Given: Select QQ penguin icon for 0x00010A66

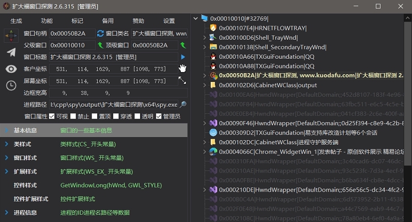Looking at the screenshot, I should pos(213,57).
